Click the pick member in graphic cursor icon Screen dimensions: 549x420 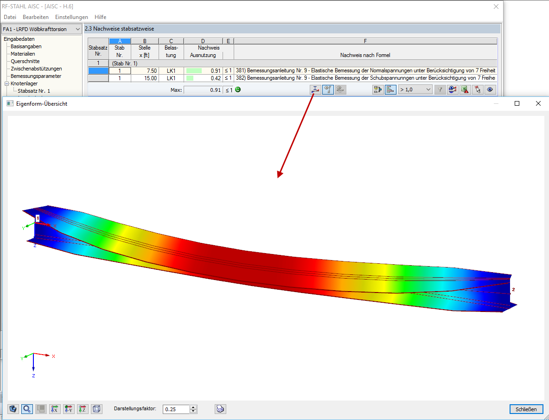point(477,89)
